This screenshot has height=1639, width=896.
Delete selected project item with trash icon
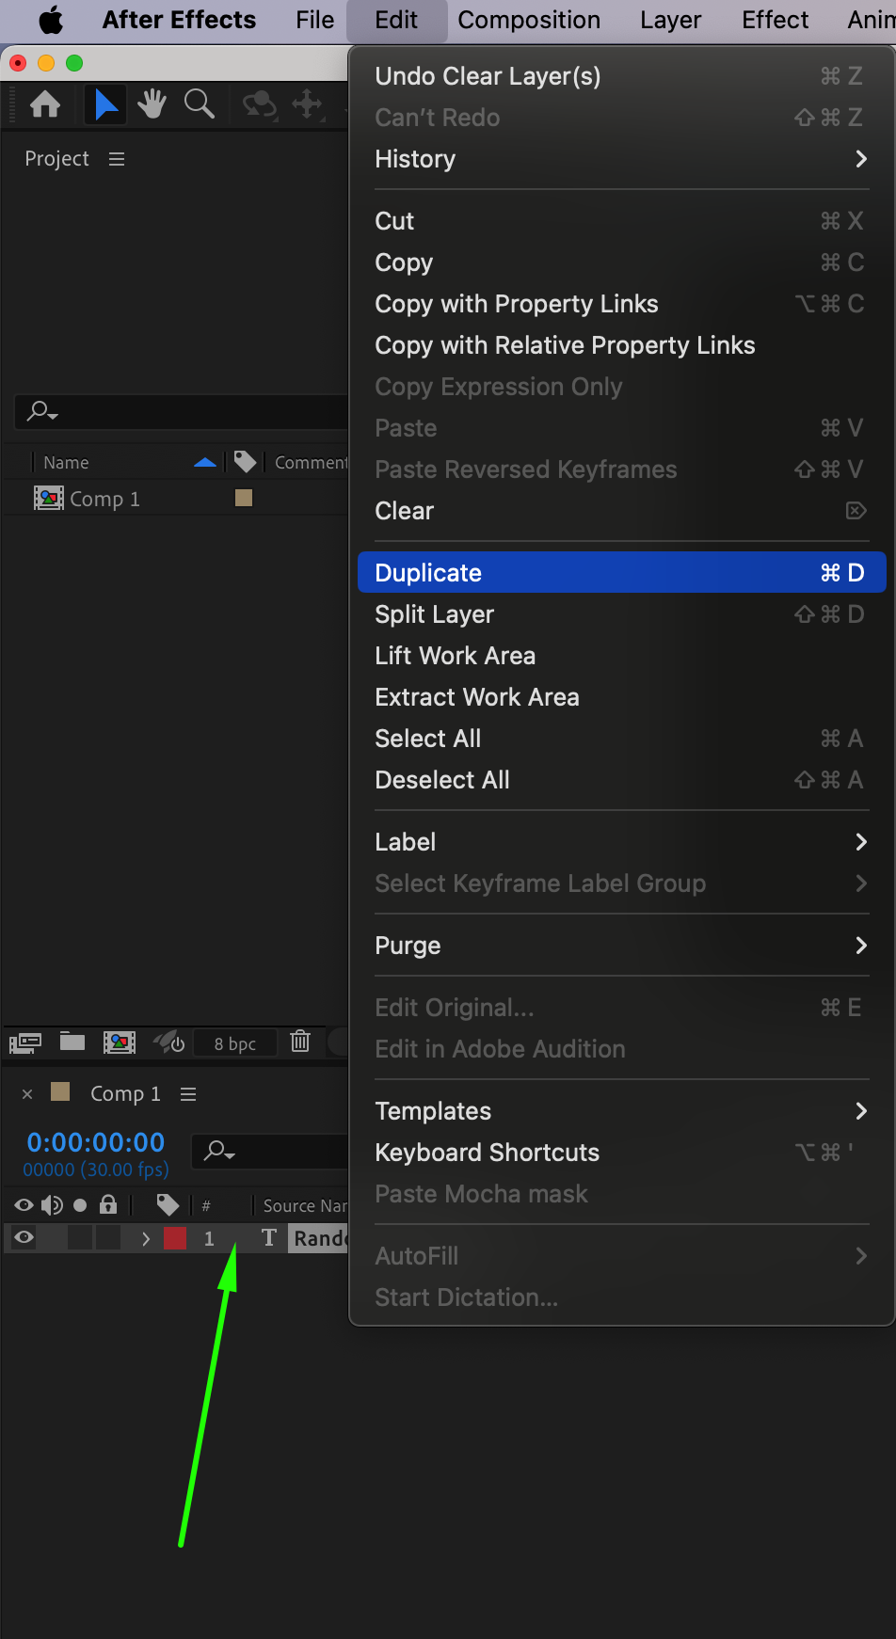(300, 1042)
